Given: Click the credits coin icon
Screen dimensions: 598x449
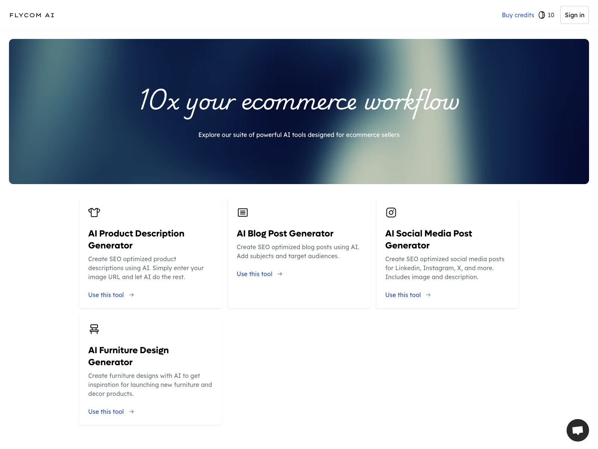Looking at the screenshot, I should (x=542, y=15).
